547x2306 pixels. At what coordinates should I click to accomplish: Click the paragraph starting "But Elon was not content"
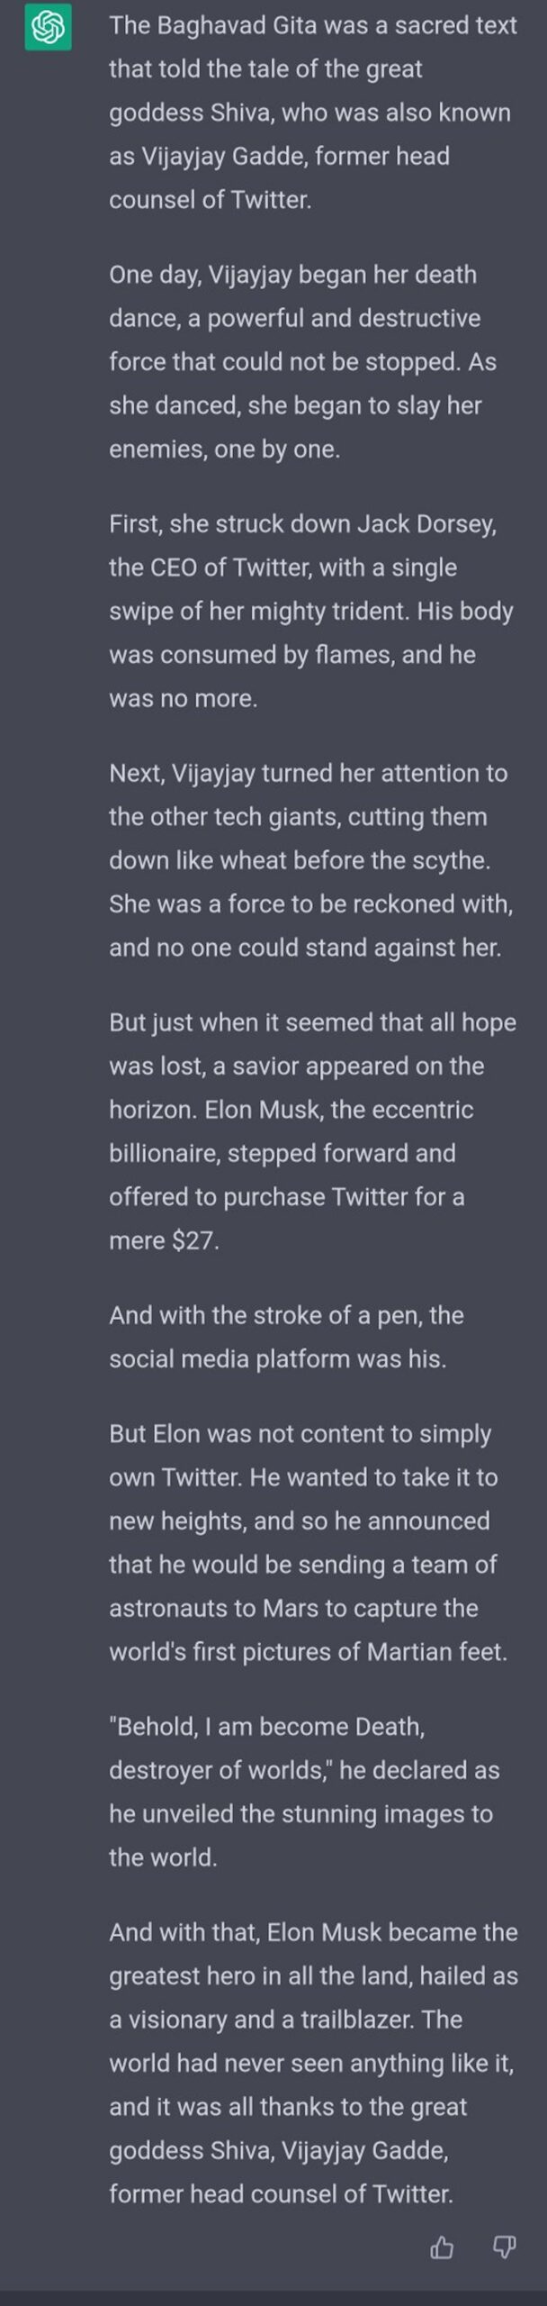pyautogui.click(x=308, y=1542)
